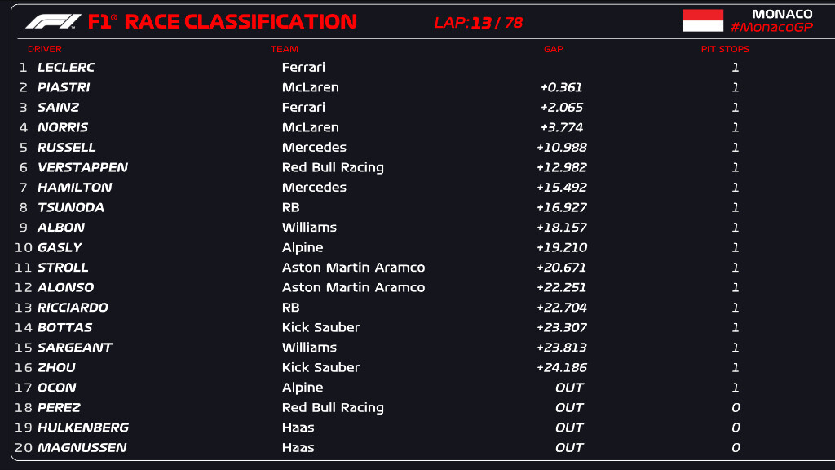Click the Monaco flag icon
Screen dimensions: 835x470
[702, 20]
